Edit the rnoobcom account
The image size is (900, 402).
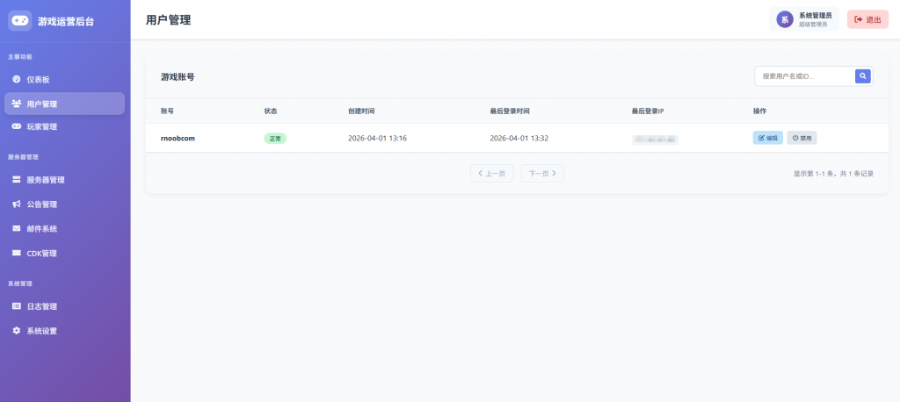767,138
